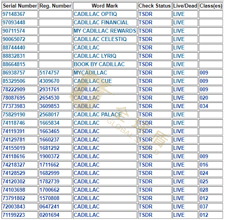The image size is (225, 220).
Task: Open MY CADILLAC REWARDS trademark entry
Action: pyautogui.click(x=105, y=31)
